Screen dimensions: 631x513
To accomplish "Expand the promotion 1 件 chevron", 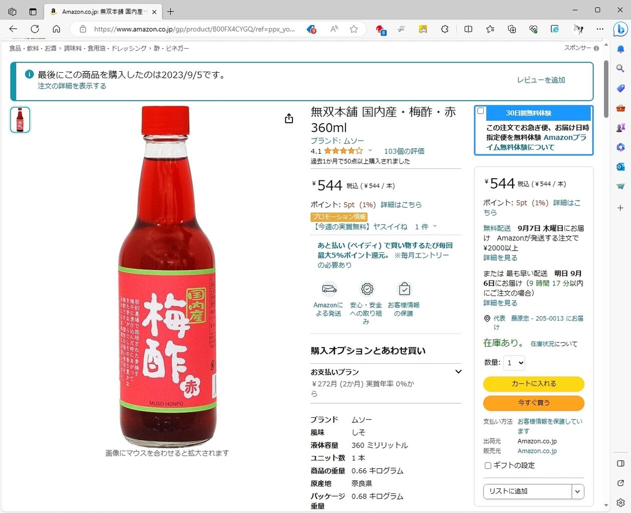I will click(435, 226).
